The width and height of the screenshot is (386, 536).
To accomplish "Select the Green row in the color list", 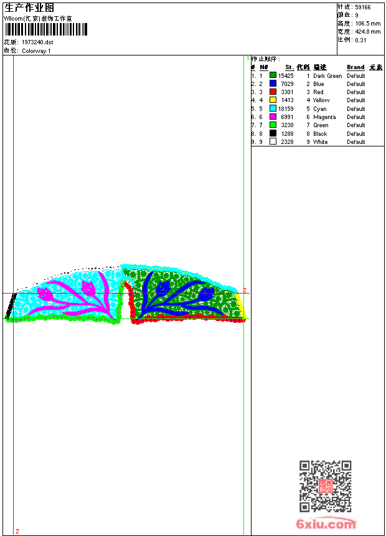I will 321,125.
